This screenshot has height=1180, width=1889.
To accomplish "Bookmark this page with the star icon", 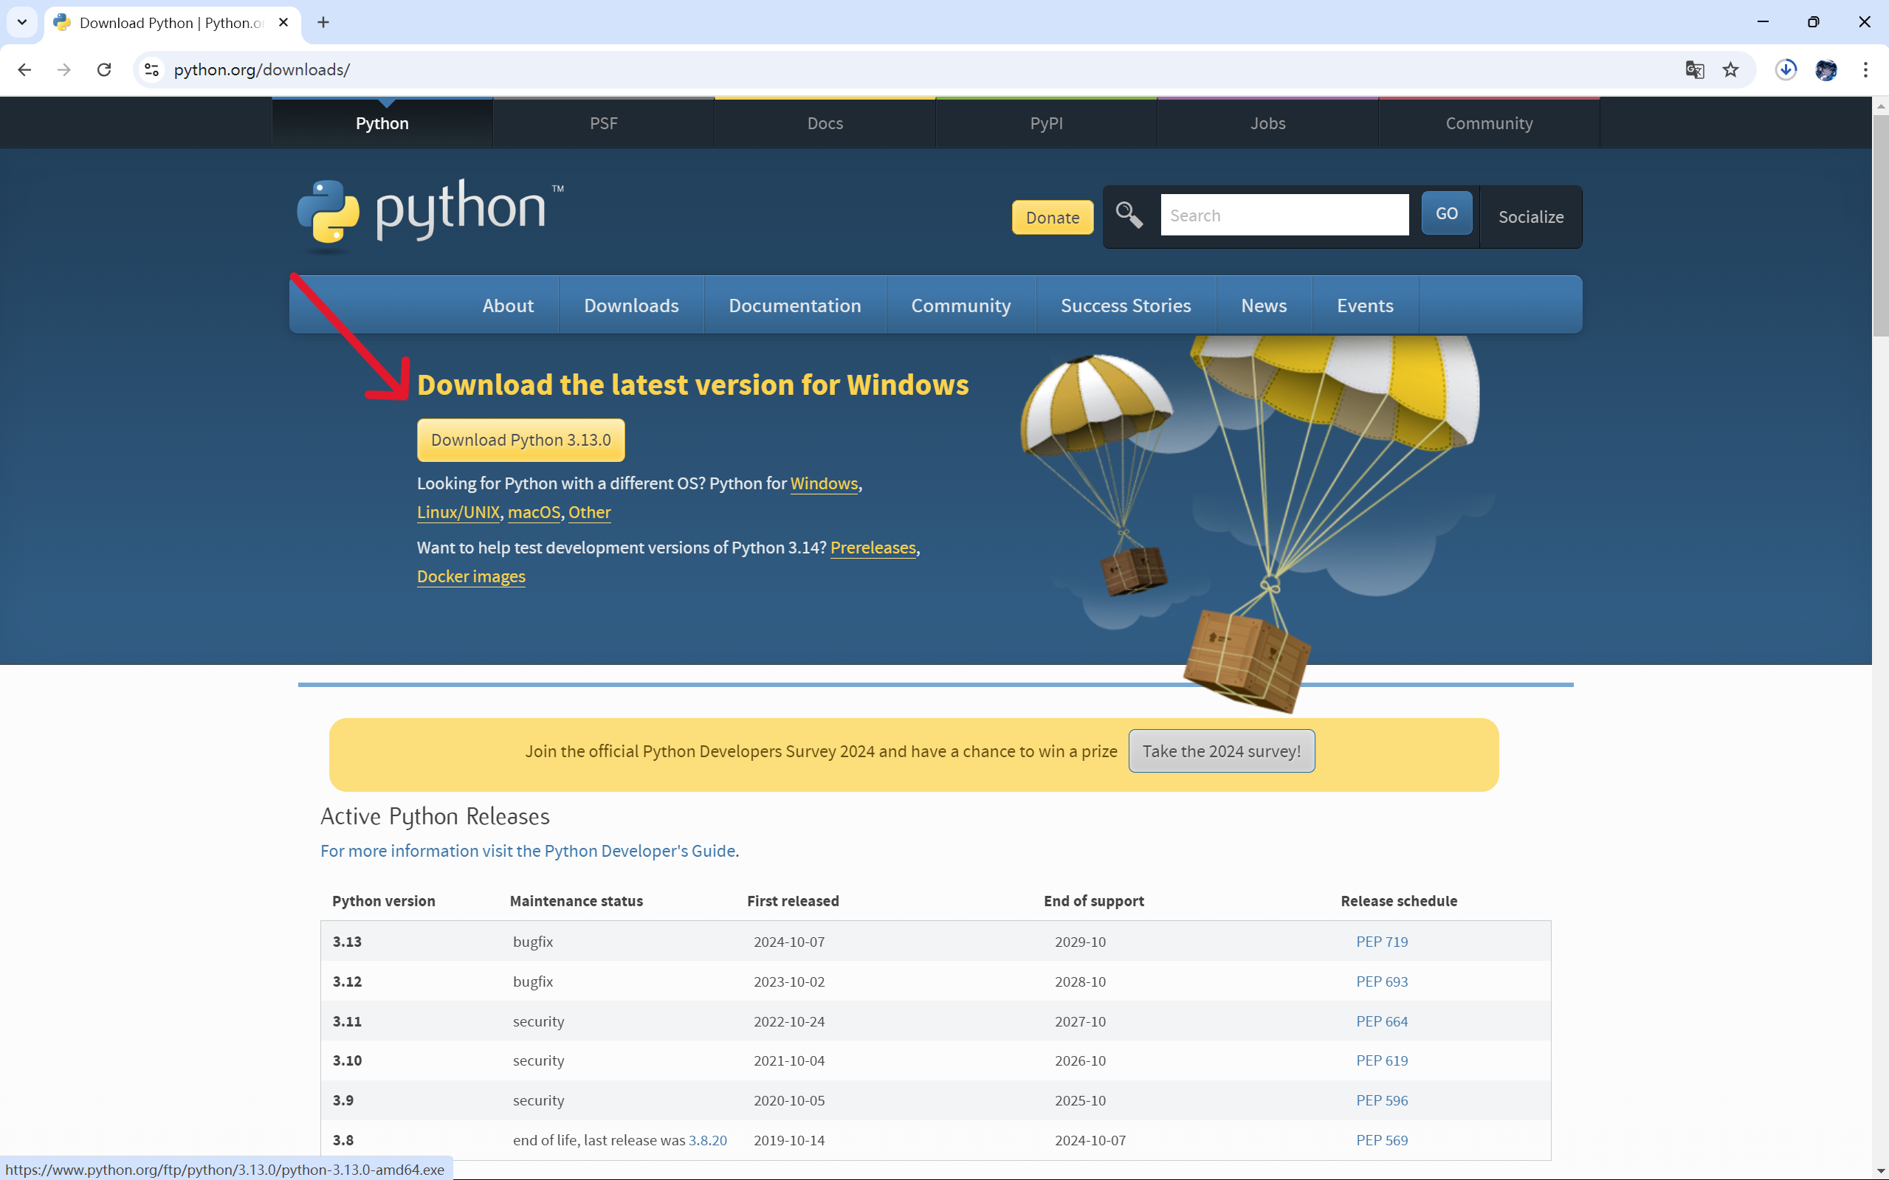I will tap(1730, 69).
